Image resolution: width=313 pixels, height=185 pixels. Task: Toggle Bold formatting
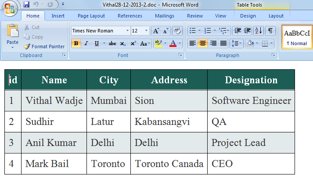pyautogui.click(x=76, y=43)
